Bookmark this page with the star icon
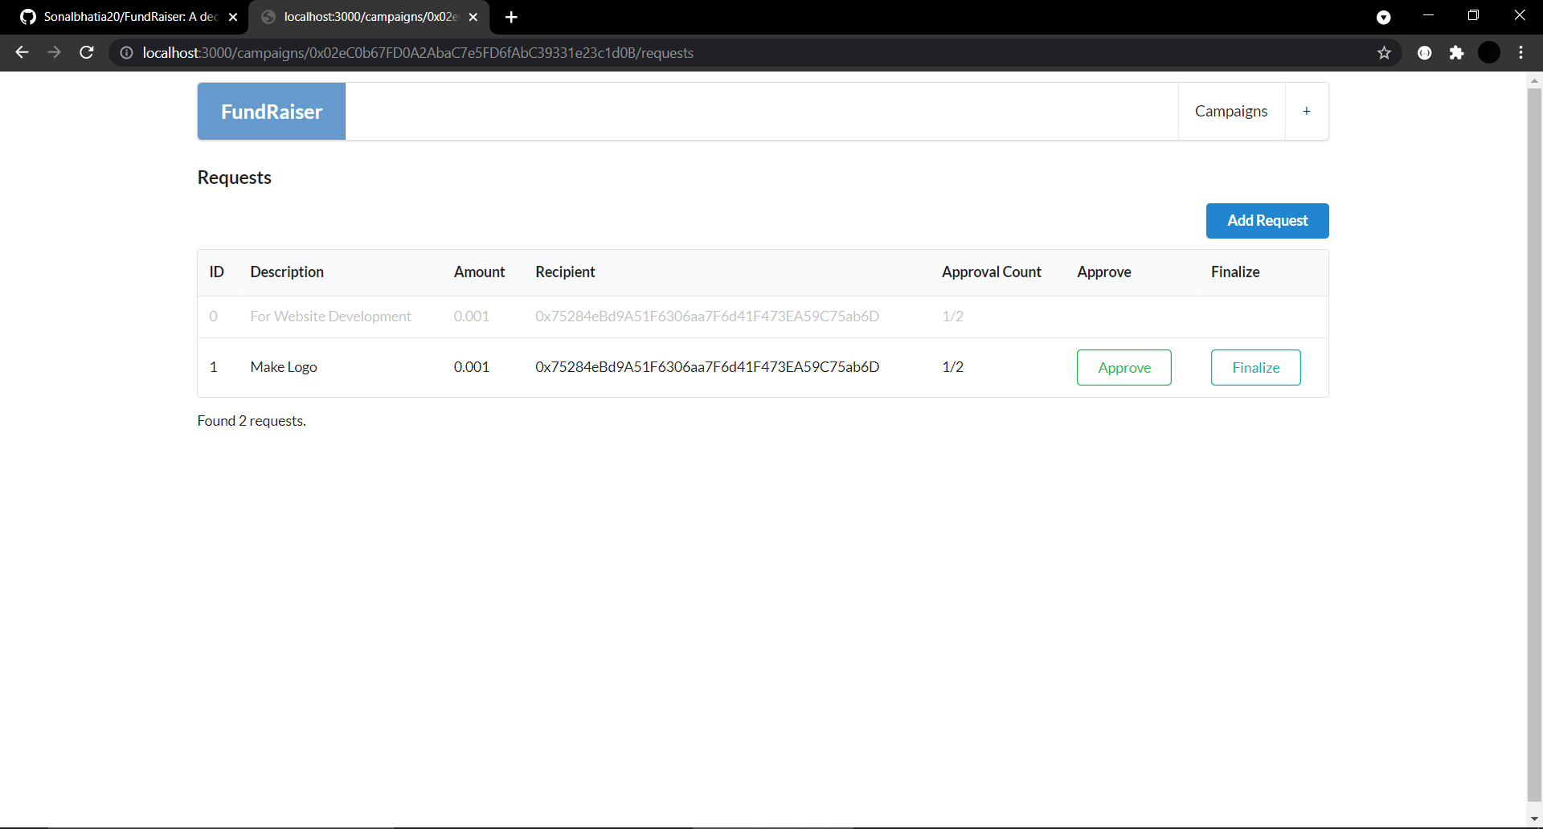 pyautogui.click(x=1385, y=52)
